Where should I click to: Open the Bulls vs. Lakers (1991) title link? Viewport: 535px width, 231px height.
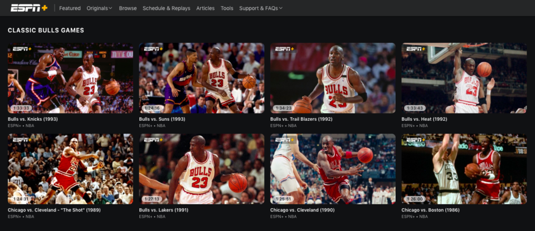[163, 210]
